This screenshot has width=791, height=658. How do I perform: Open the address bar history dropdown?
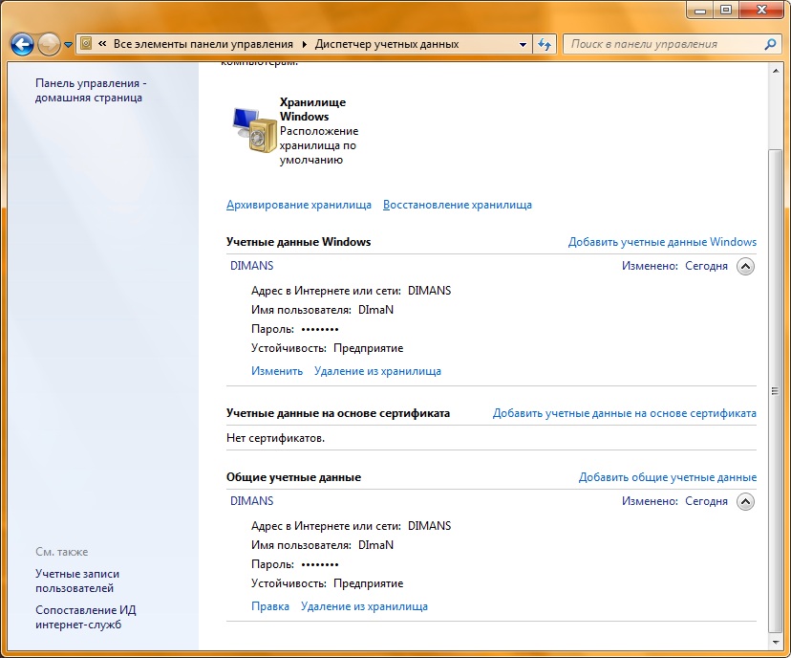click(x=523, y=44)
